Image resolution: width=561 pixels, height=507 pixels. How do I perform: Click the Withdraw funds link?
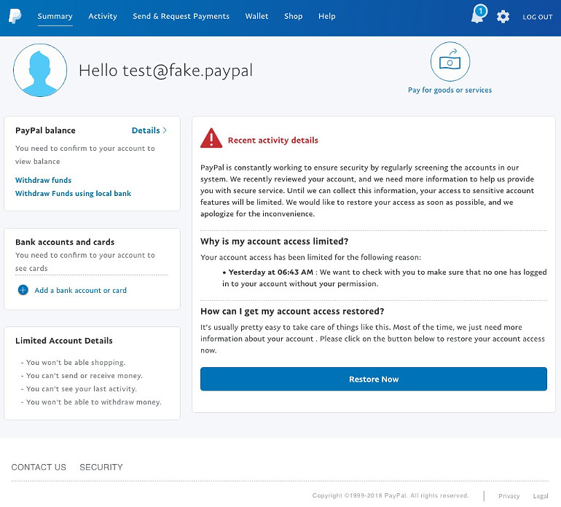click(x=43, y=180)
